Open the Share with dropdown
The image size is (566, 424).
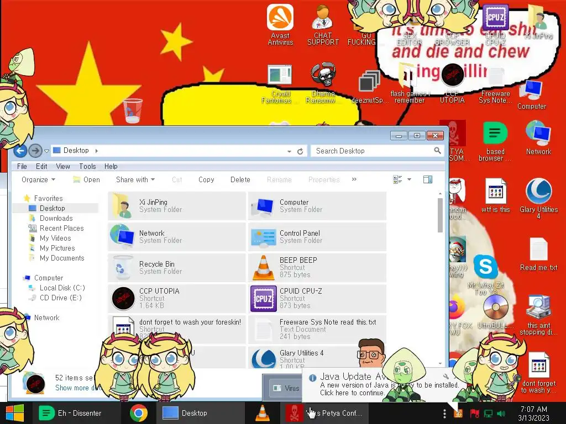(135, 179)
